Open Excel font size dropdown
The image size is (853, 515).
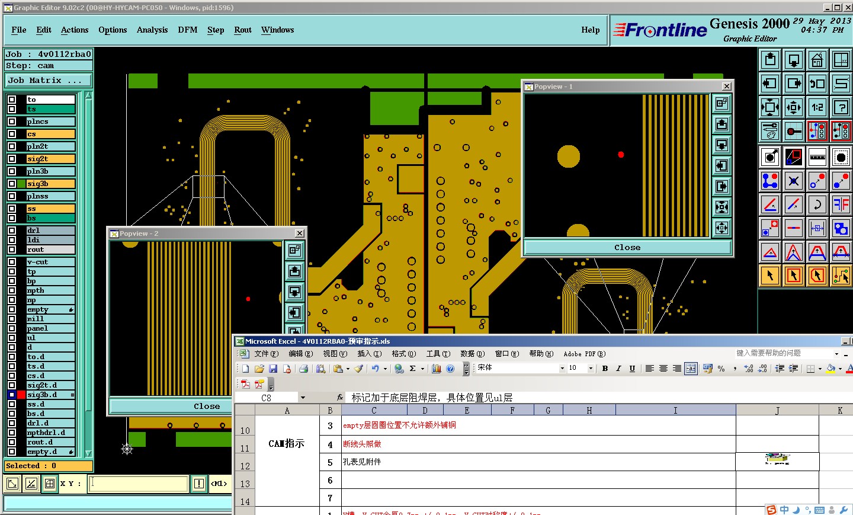click(x=591, y=369)
